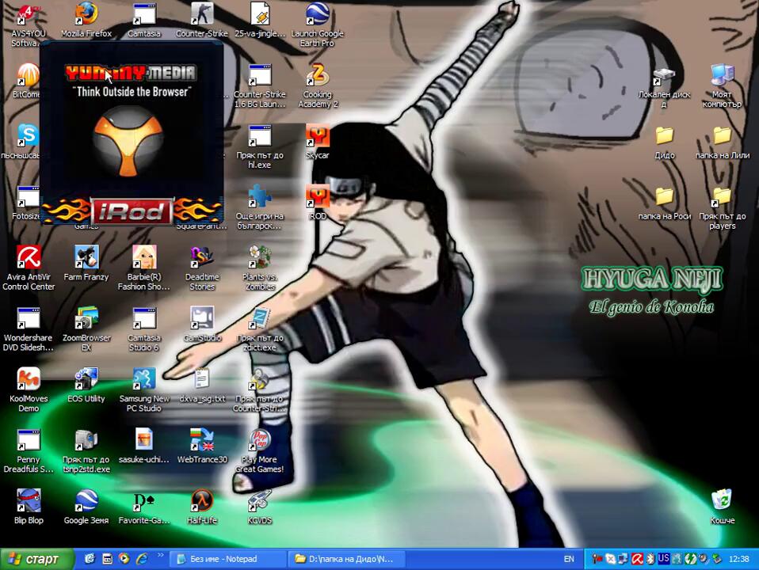Open the Дидо folder on the desktop
759x570 pixels.
(664, 136)
